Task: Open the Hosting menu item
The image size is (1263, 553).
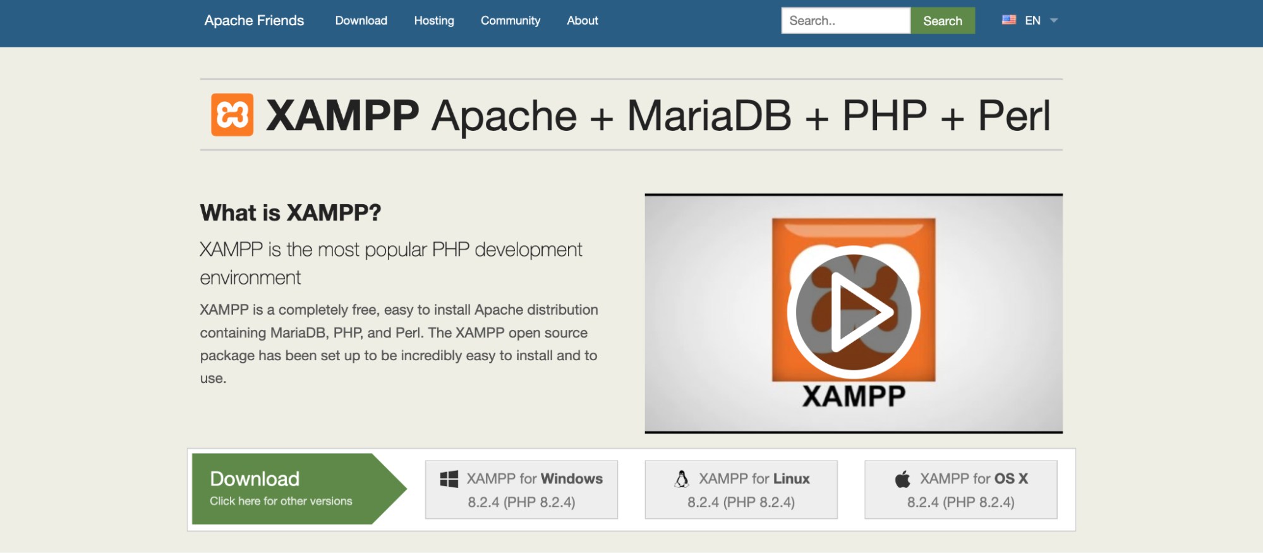Action: click(434, 20)
